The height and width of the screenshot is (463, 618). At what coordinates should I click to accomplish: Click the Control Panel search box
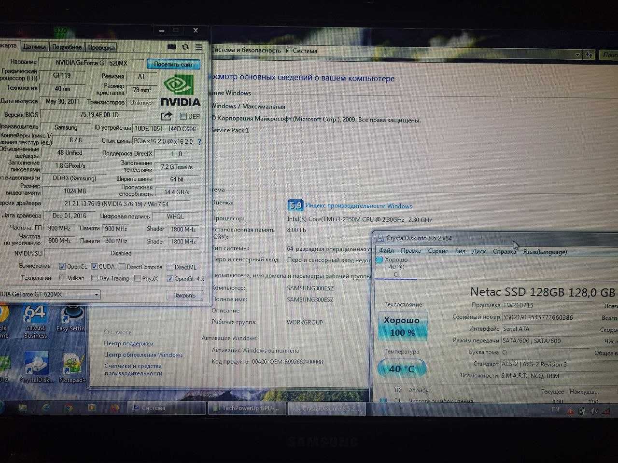pyautogui.click(x=608, y=55)
